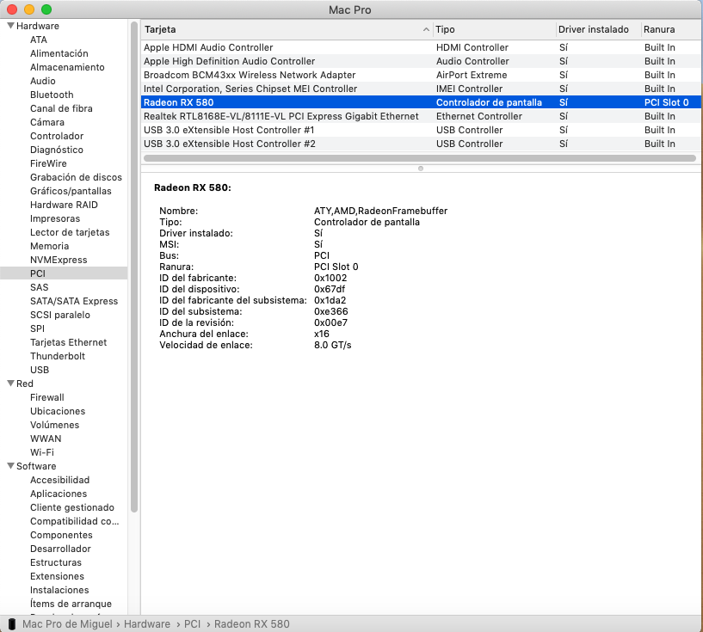Select Hardware RAID in sidebar
This screenshot has width=703, height=632.
[x=64, y=206]
